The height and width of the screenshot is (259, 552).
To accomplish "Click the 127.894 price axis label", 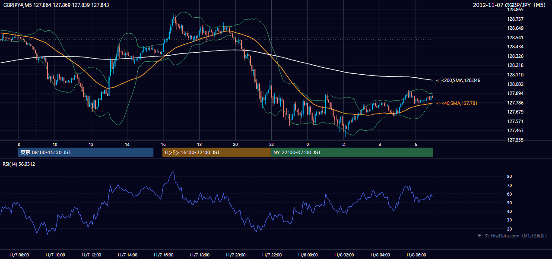I will click(514, 93).
